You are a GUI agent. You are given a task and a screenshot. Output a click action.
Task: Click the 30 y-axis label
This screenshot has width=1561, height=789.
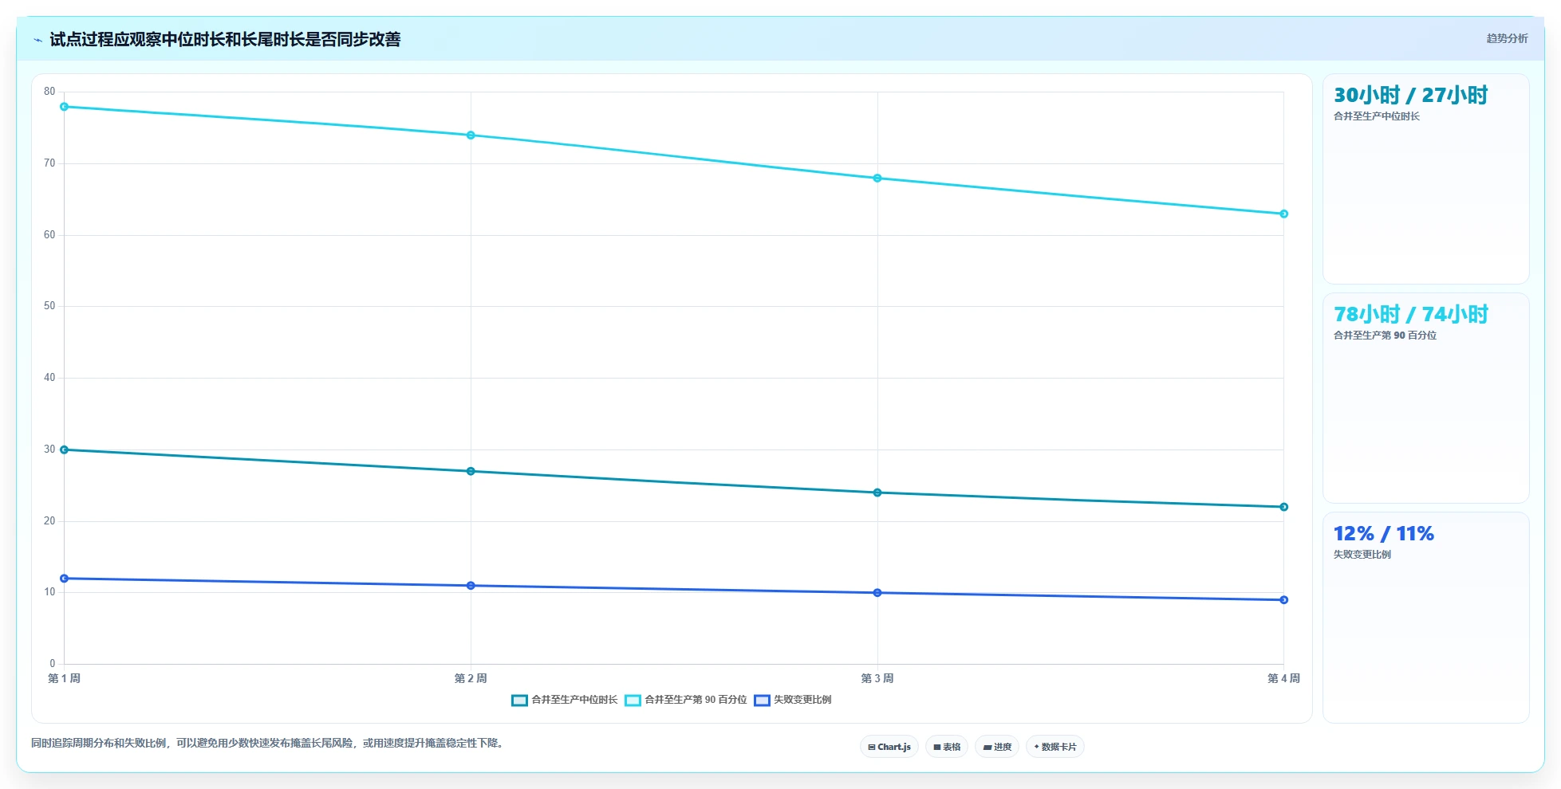(49, 449)
